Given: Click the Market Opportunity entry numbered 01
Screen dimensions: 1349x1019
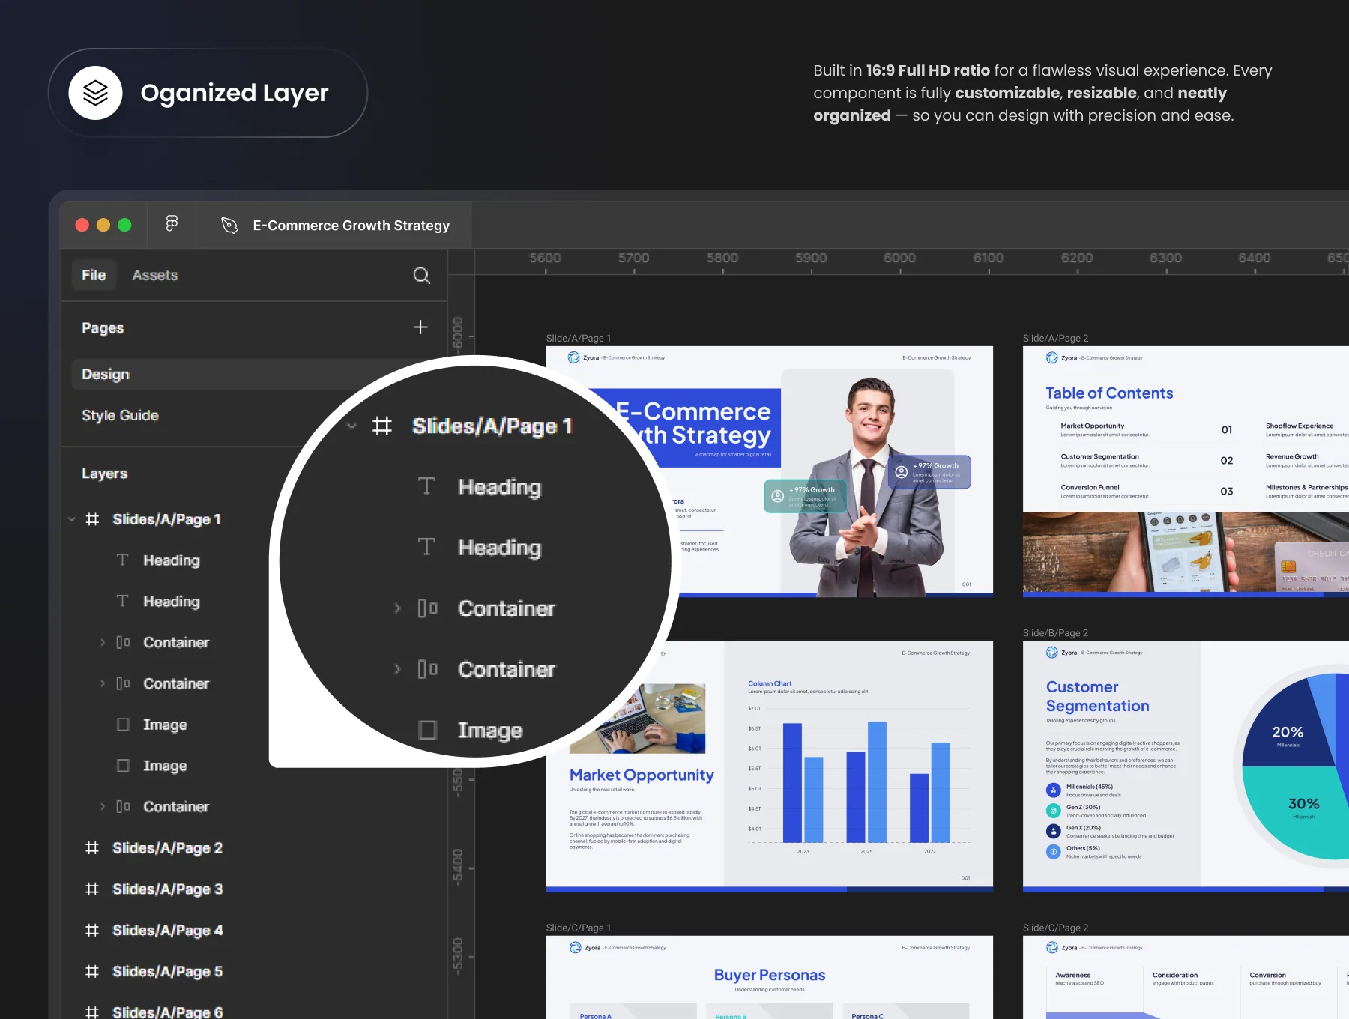Looking at the screenshot, I should tap(1147, 430).
